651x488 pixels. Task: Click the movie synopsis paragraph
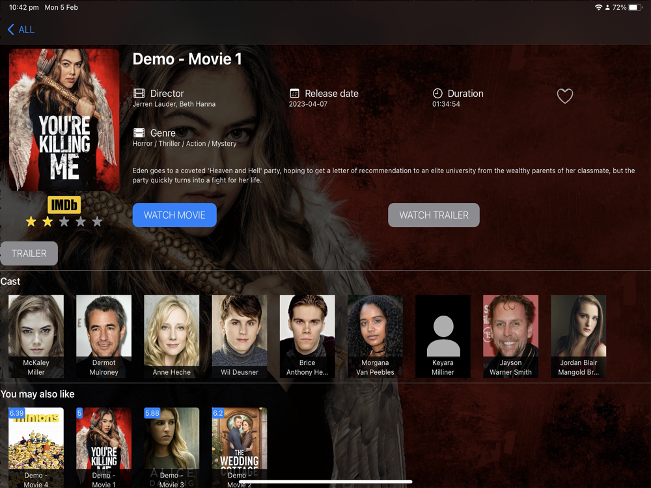click(x=383, y=175)
